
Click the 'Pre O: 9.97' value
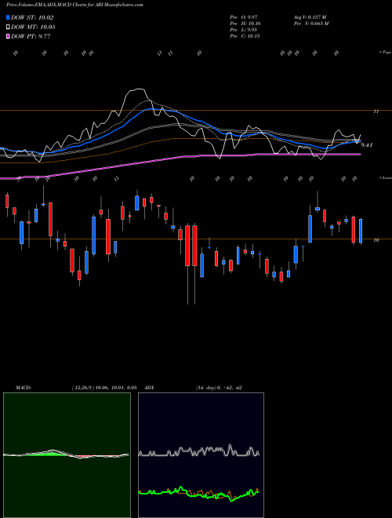244,17
